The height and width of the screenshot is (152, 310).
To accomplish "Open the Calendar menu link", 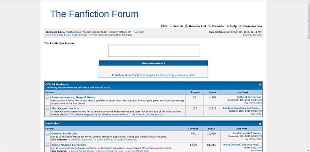I will [218, 26].
